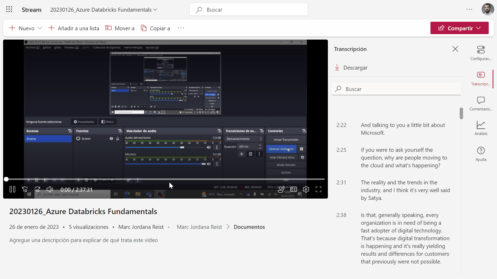Jump to transcript entry at 2:31
The image size is (497, 279).
click(x=396, y=190)
